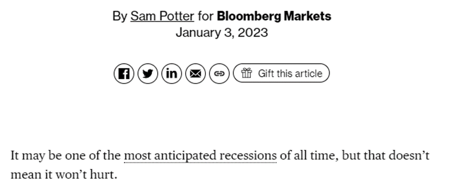
Task: Copy the article link with chain icon
Action: pos(219,74)
